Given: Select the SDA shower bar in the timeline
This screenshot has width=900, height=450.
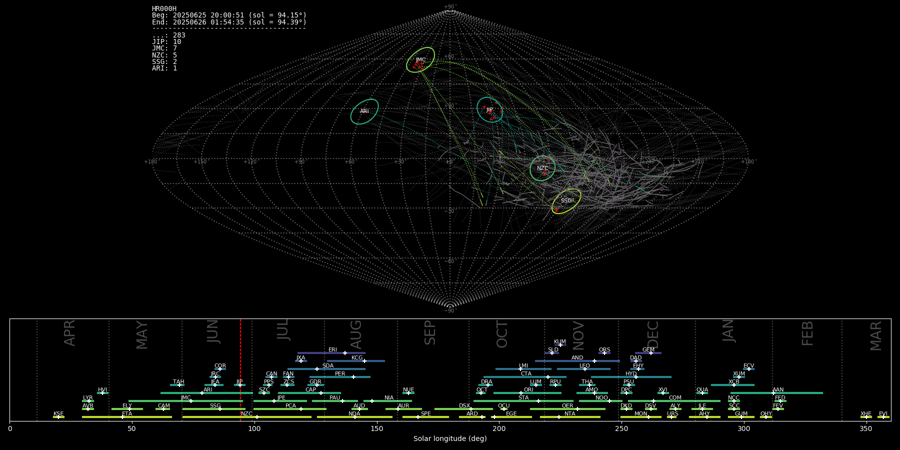Looking at the screenshot, I should (x=326, y=369).
